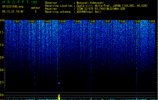Click the meteor count value 3

[36, 11]
